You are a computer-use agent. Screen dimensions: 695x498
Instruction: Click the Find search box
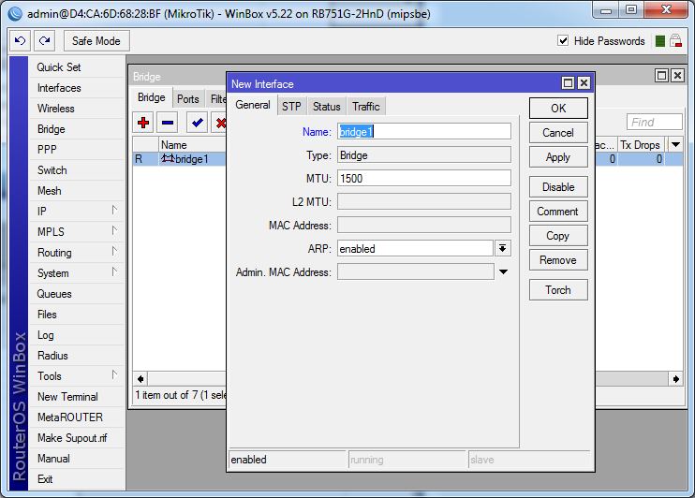(654, 122)
